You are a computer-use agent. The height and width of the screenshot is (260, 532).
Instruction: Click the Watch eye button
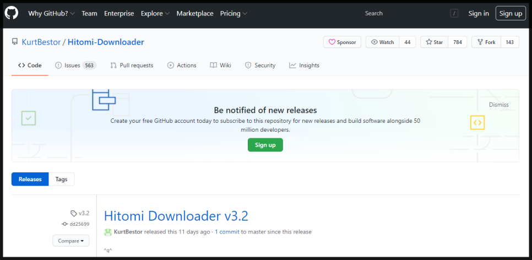[x=382, y=42]
